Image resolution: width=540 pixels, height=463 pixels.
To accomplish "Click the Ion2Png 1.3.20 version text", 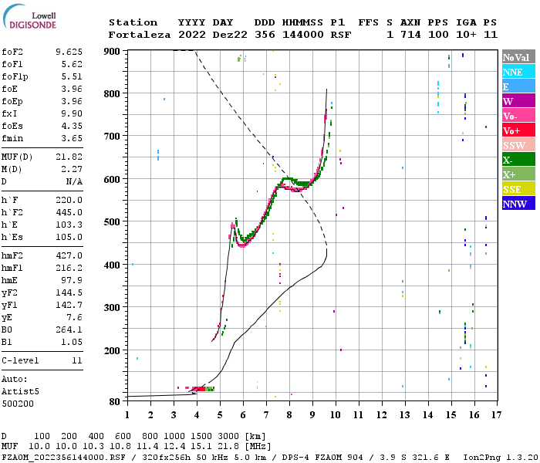I will [501, 458].
